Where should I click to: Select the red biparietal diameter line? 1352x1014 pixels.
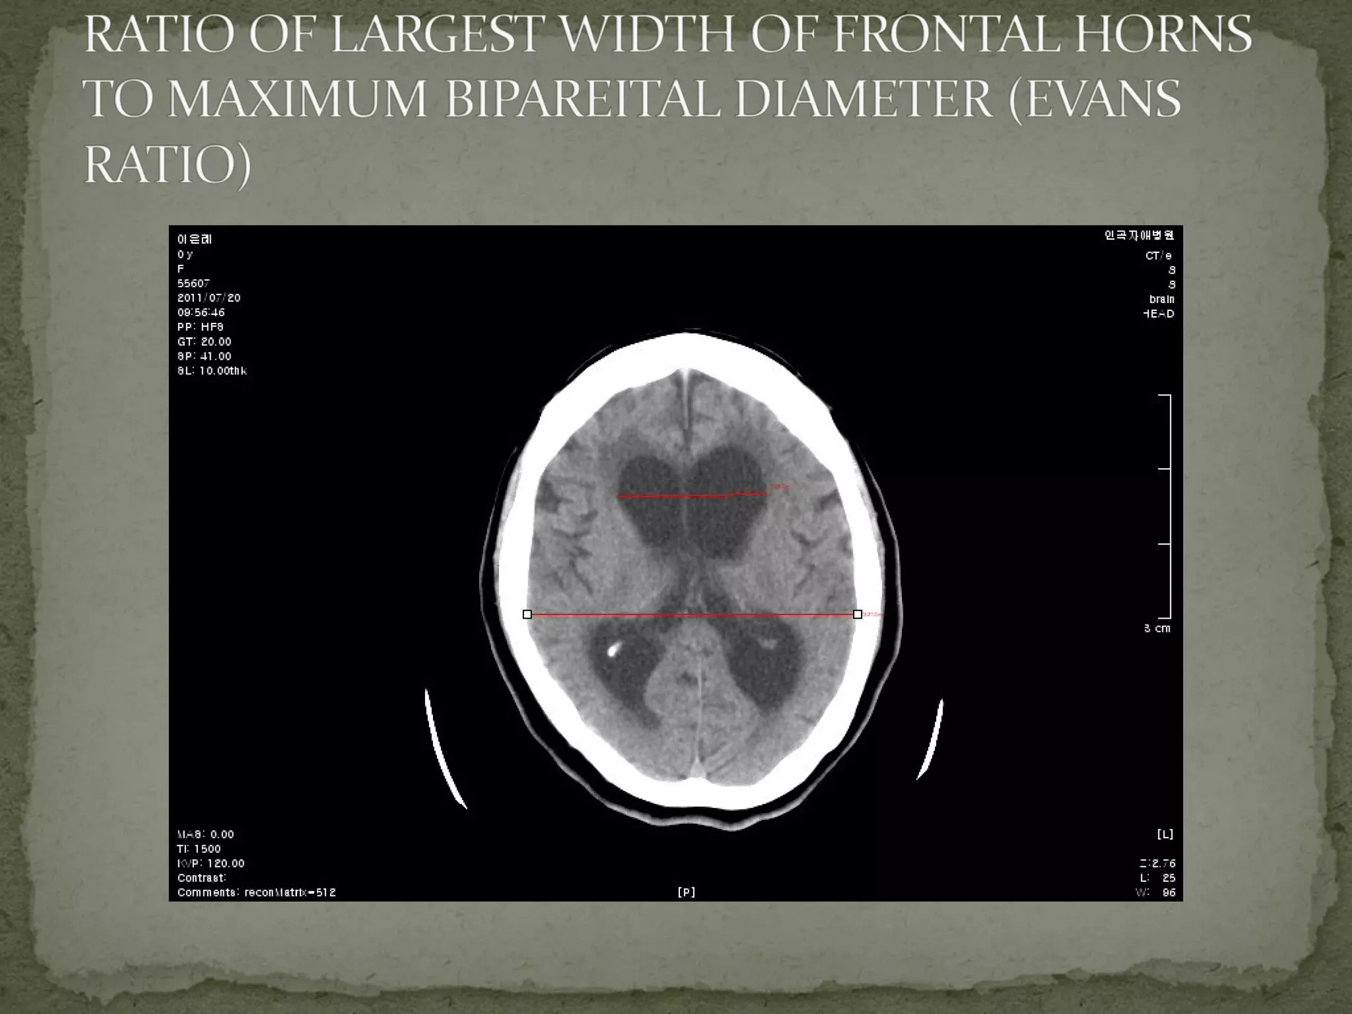point(692,615)
